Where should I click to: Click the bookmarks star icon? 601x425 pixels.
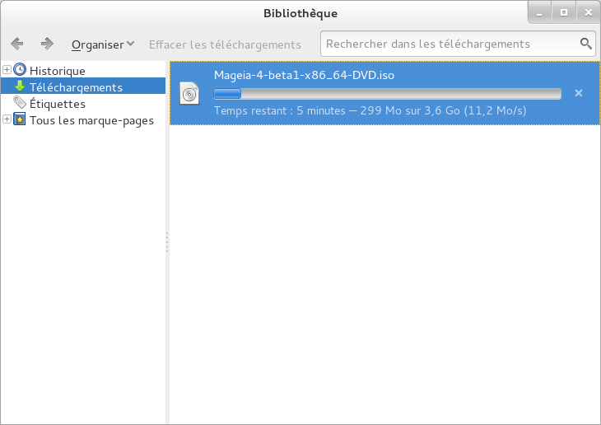click(x=20, y=119)
